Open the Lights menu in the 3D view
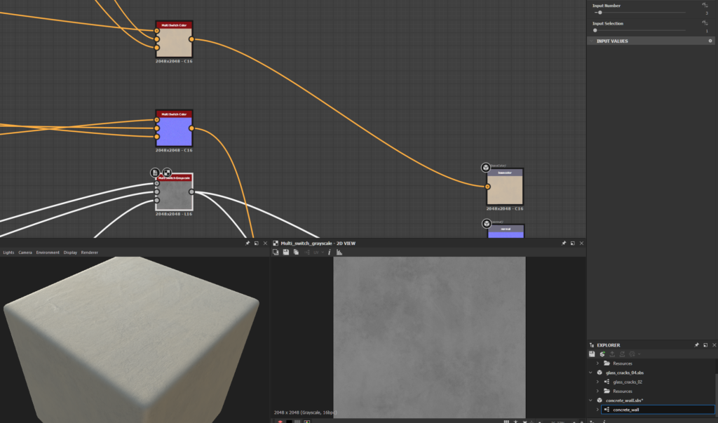Screen dimensions: 718x423 pos(8,253)
